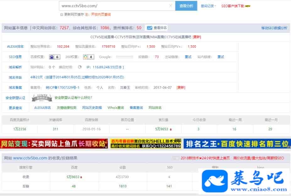Click the 友情链接检测 link
The image size is (291, 196).
pos(66,108)
